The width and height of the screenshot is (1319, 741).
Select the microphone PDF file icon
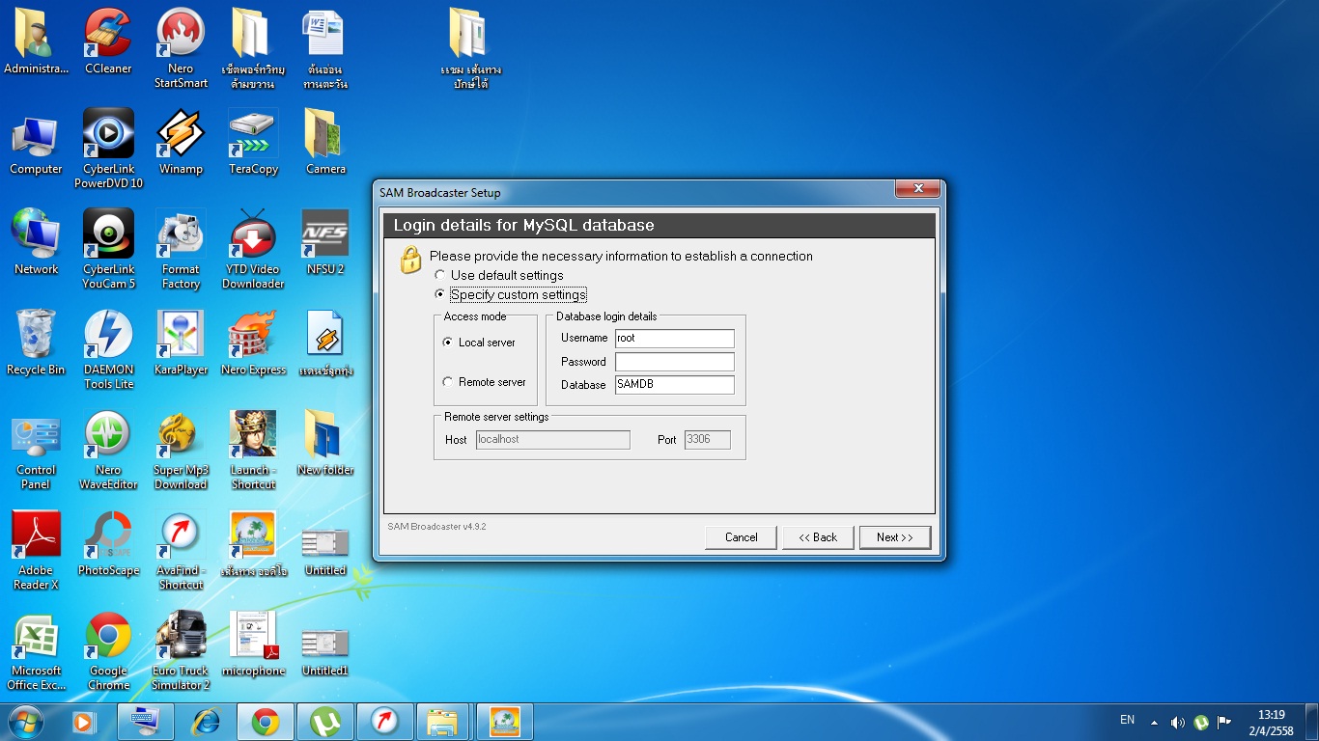(253, 645)
